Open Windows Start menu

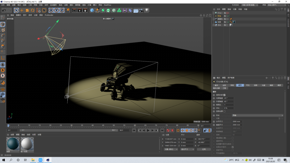coord(3,160)
